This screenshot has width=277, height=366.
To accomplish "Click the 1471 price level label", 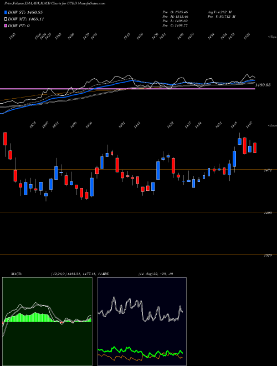I will 268,171.
